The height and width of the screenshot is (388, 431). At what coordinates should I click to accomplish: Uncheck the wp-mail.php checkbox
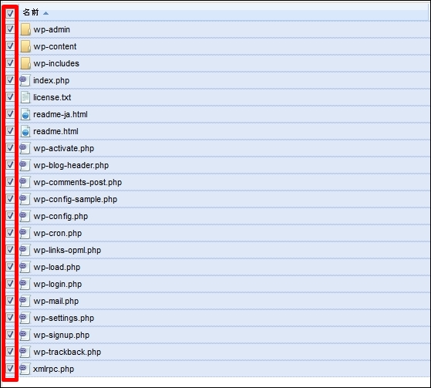pyautogui.click(x=10, y=301)
